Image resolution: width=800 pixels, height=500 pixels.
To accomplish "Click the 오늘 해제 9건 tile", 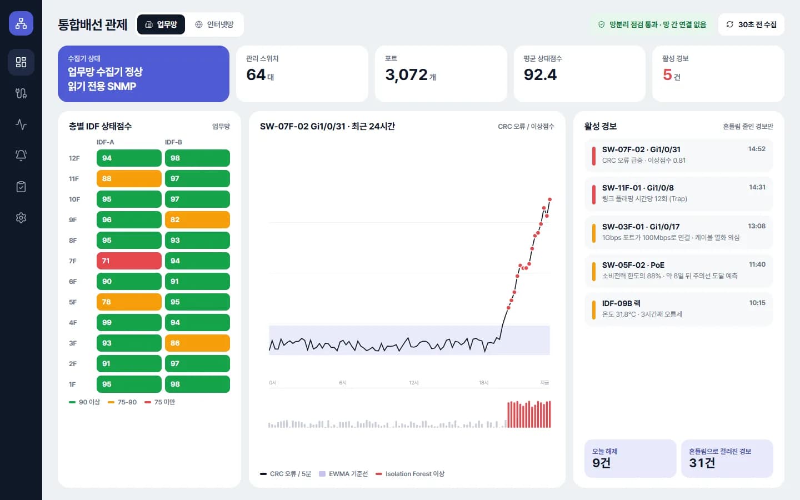I will coord(631,458).
